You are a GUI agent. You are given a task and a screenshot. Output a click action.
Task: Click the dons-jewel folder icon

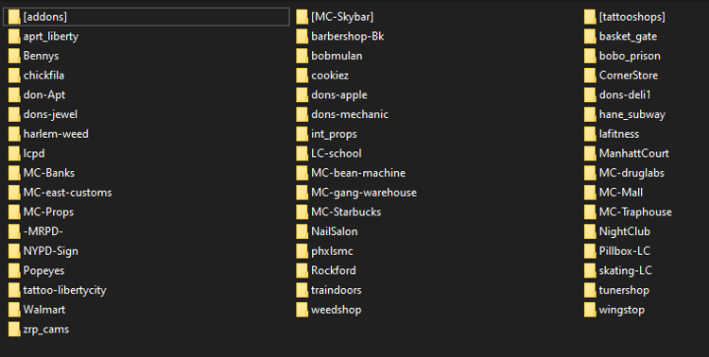click(x=14, y=115)
